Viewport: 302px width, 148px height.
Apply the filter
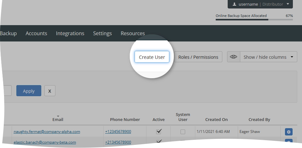click(x=29, y=91)
